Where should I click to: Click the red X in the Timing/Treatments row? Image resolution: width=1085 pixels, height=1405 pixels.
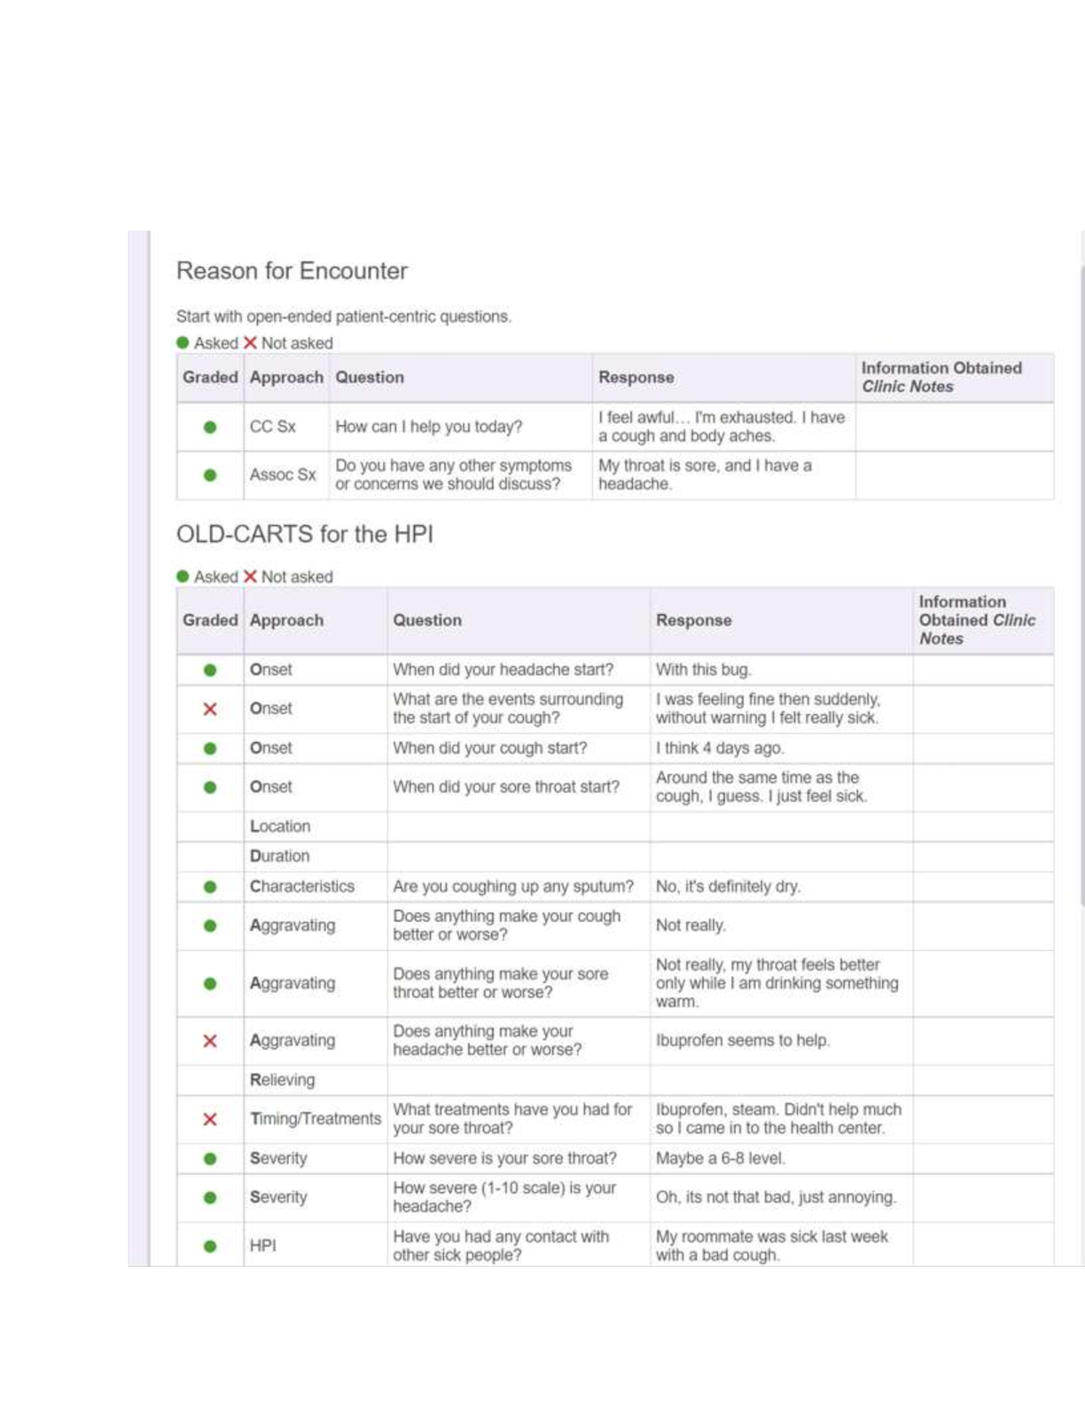[x=210, y=1119]
